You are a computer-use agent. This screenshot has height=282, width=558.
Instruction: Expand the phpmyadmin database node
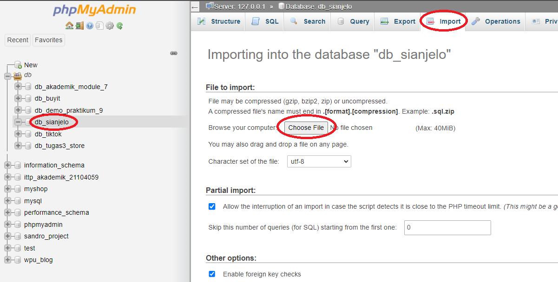click(7, 224)
